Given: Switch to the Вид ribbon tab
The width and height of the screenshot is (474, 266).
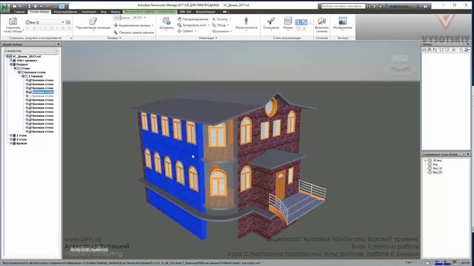Looking at the screenshot, I should pos(104,12).
